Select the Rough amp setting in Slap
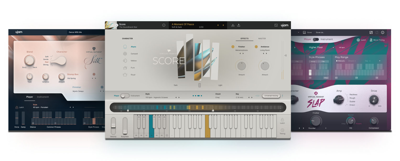Image resolution: width=400 pixels, height=161 pixels. tap(352, 98)
